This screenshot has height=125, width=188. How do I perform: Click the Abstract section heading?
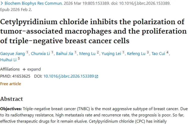point(12,99)
